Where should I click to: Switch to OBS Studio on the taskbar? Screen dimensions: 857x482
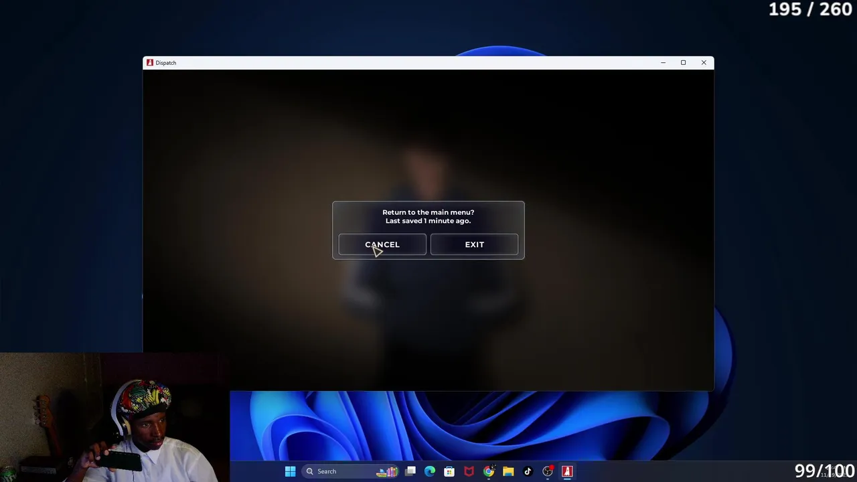[548, 471]
